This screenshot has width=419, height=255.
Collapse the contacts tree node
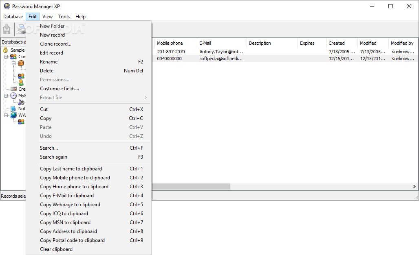tap(6, 57)
